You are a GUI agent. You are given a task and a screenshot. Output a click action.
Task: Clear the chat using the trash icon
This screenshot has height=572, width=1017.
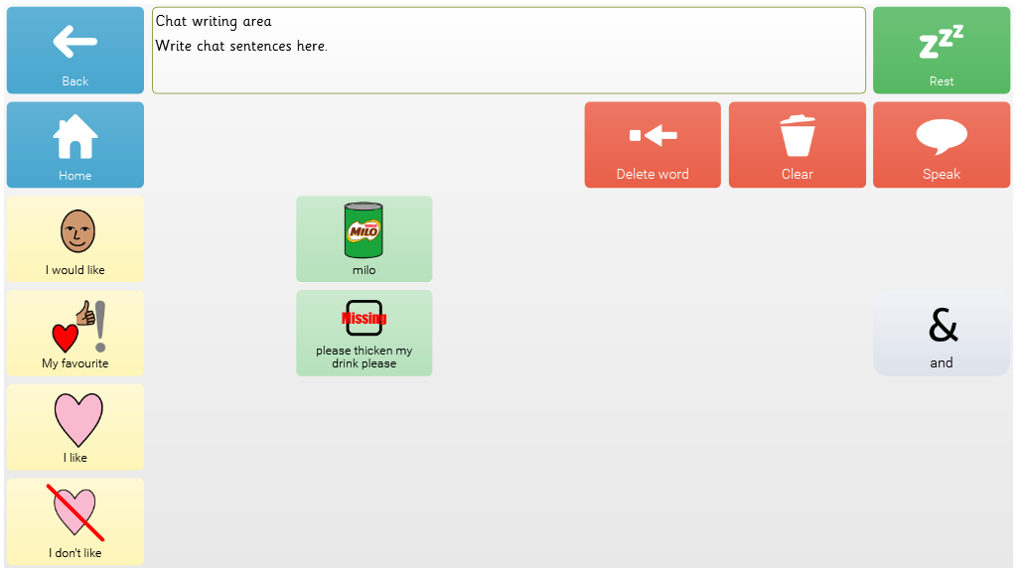(797, 136)
